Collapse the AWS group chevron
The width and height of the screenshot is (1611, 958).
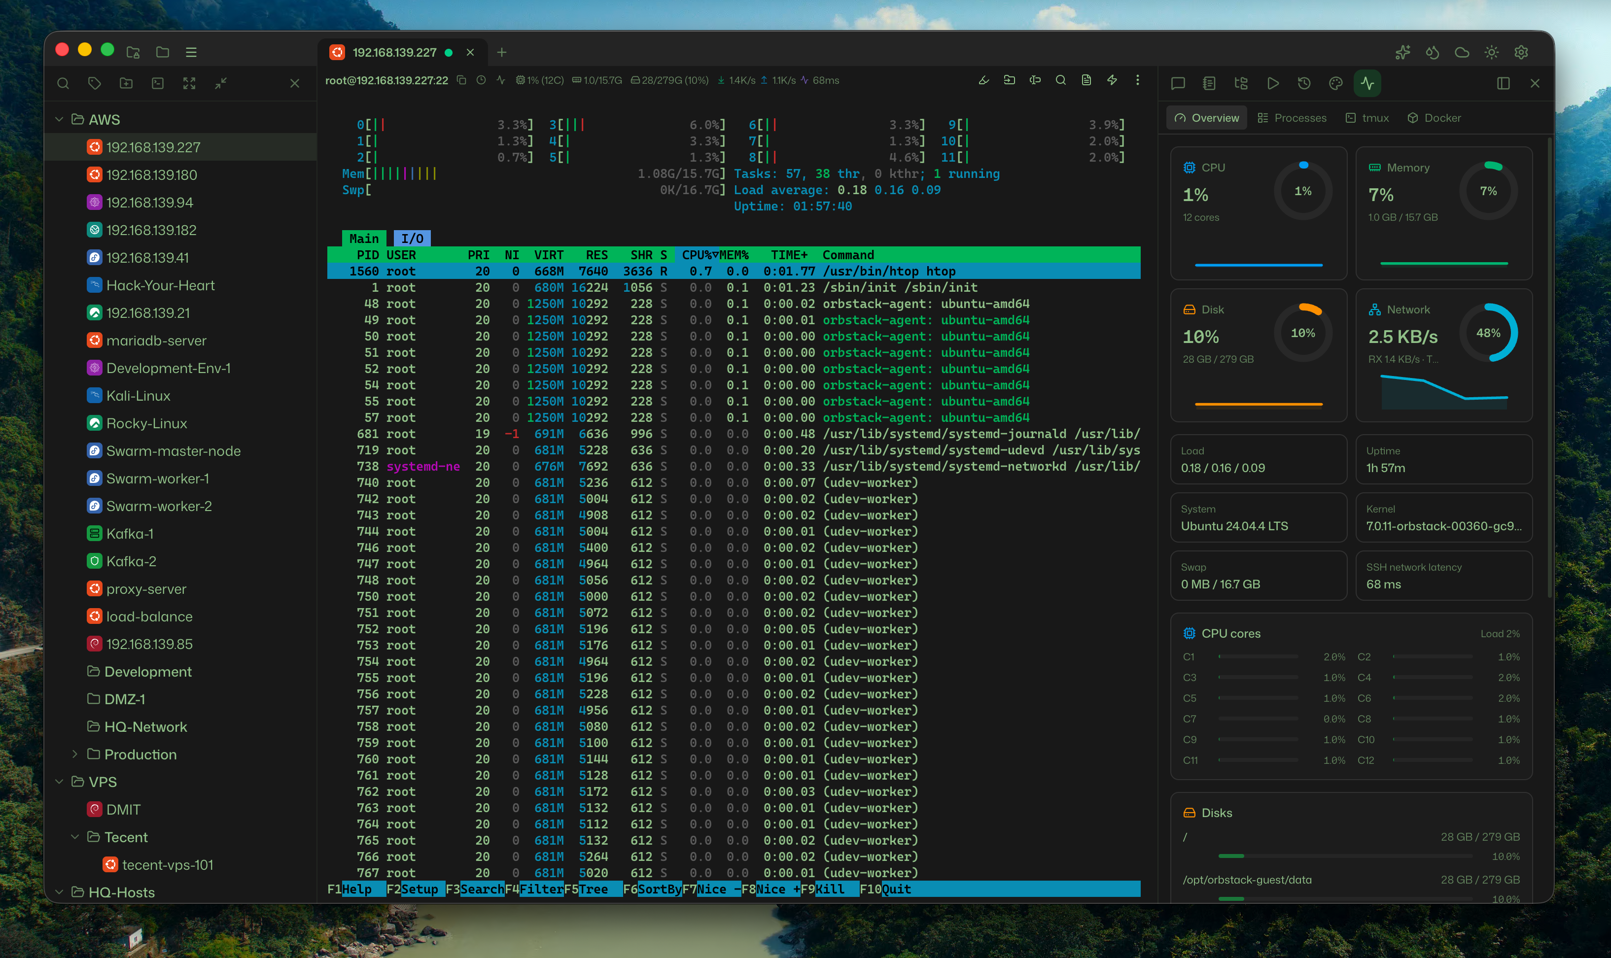coord(60,119)
